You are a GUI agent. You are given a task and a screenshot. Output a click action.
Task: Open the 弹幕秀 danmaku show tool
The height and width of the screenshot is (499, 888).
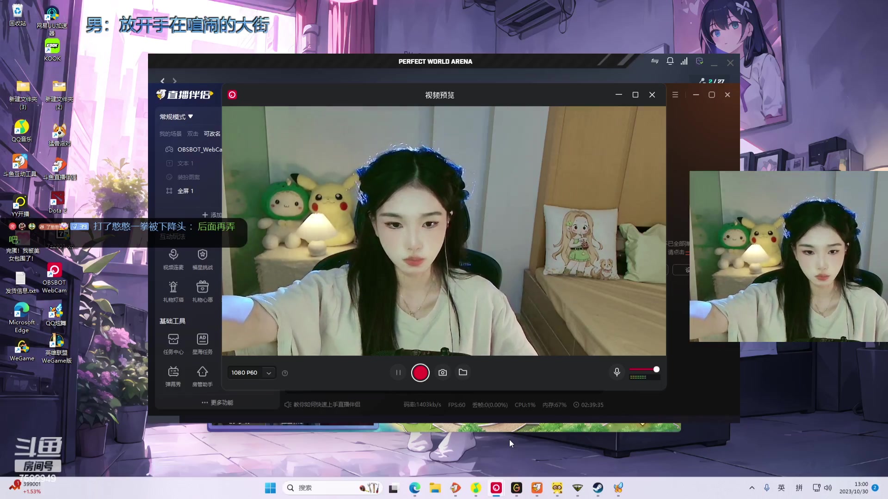tap(173, 376)
